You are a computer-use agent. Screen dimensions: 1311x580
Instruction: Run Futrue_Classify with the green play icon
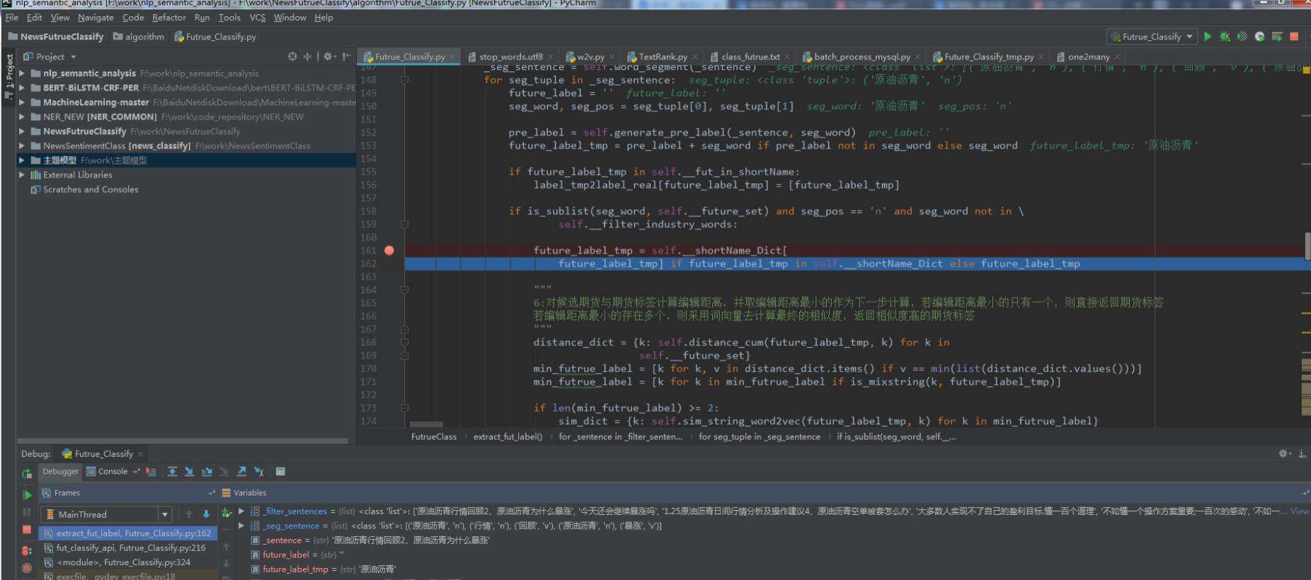[x=1208, y=36]
